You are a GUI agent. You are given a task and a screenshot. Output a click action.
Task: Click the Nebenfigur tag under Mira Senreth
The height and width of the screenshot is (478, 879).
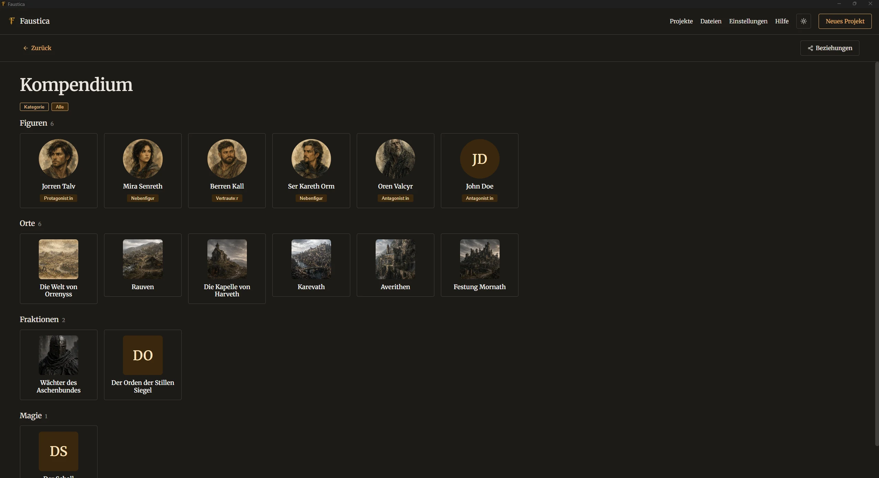point(142,198)
